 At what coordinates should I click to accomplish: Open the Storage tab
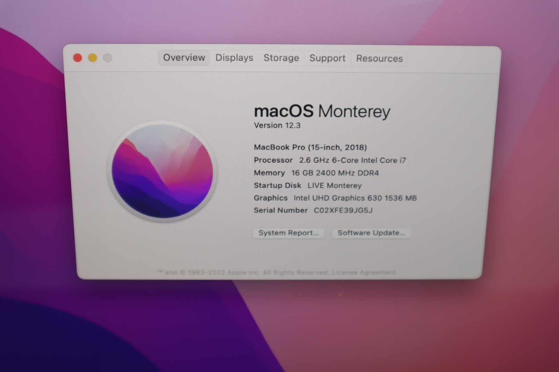point(281,58)
